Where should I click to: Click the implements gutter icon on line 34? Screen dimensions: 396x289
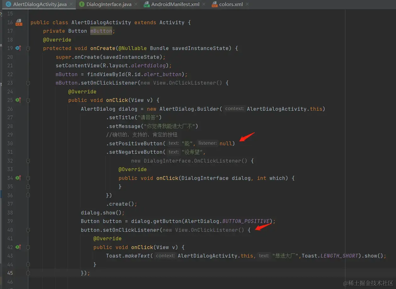click(18, 178)
